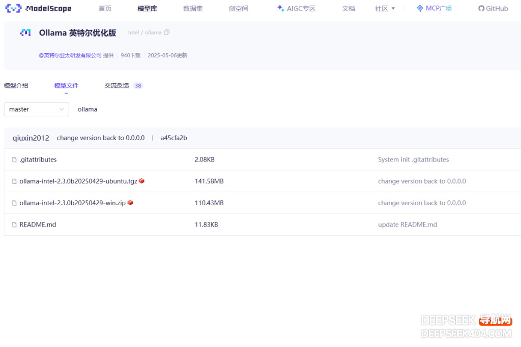Viewport: 521px width, 347px height.
Task: Click the file icon beside README.md
Action: click(x=14, y=225)
